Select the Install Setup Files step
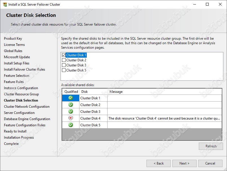Viewport: 227px width, 171px height. click(x=17, y=63)
